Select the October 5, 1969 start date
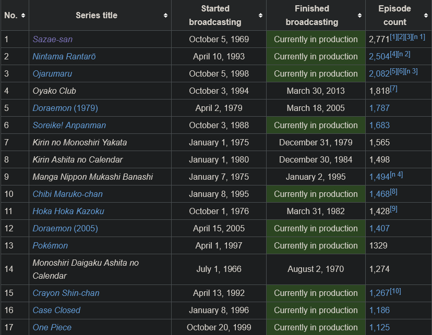This screenshot has width=432, height=335. click(219, 39)
